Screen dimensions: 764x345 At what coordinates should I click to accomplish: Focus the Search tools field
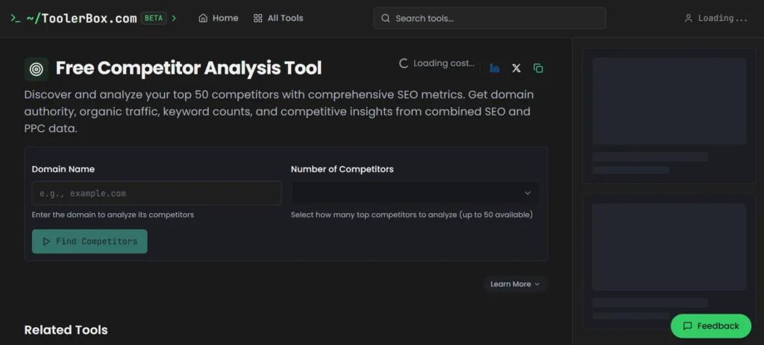point(489,19)
